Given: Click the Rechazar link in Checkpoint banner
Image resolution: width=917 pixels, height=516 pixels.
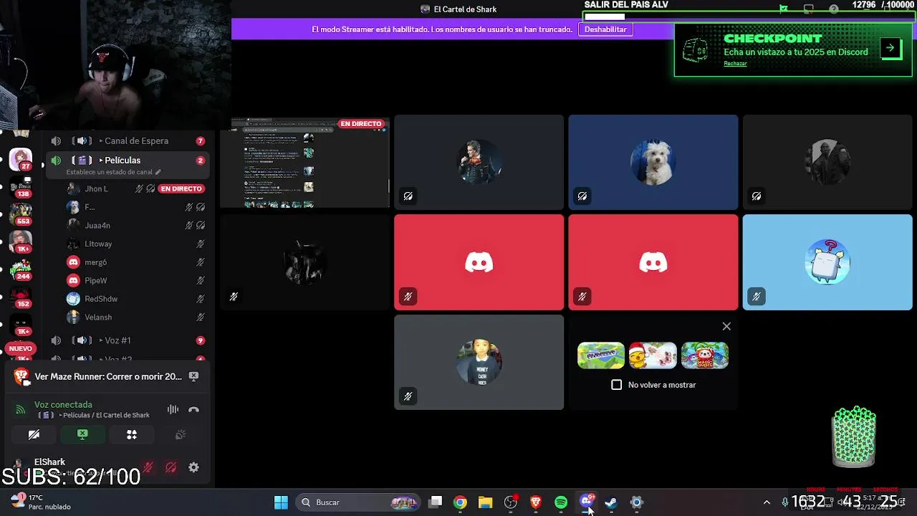Looking at the screenshot, I should [x=735, y=64].
